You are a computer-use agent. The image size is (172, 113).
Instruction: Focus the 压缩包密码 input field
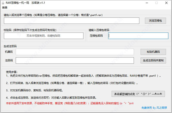138,36
